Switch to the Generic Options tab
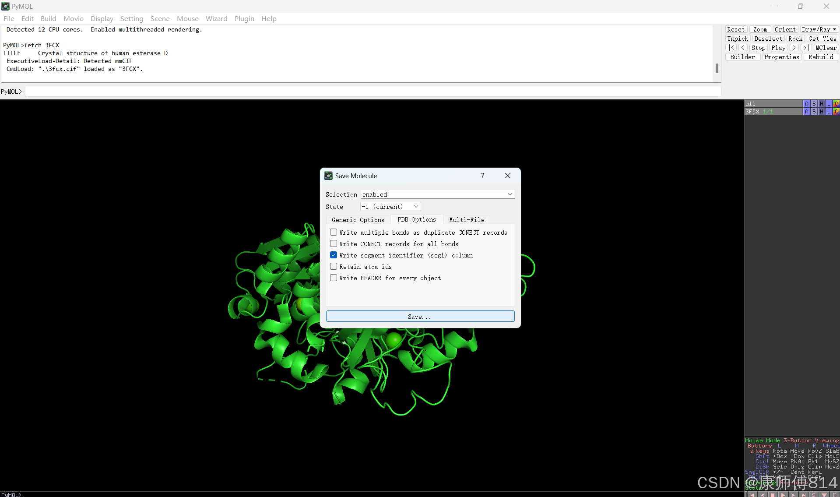The width and height of the screenshot is (840, 497). pyautogui.click(x=358, y=220)
